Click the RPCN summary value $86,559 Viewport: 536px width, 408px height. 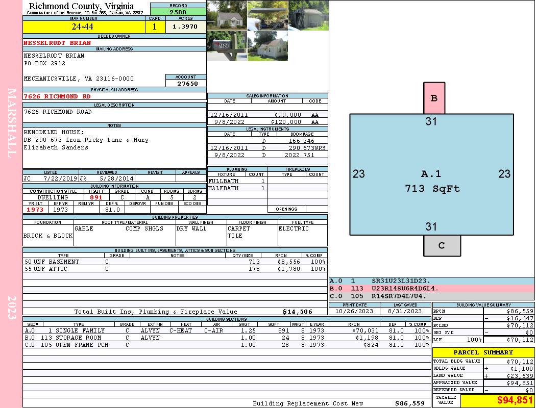click(x=520, y=312)
